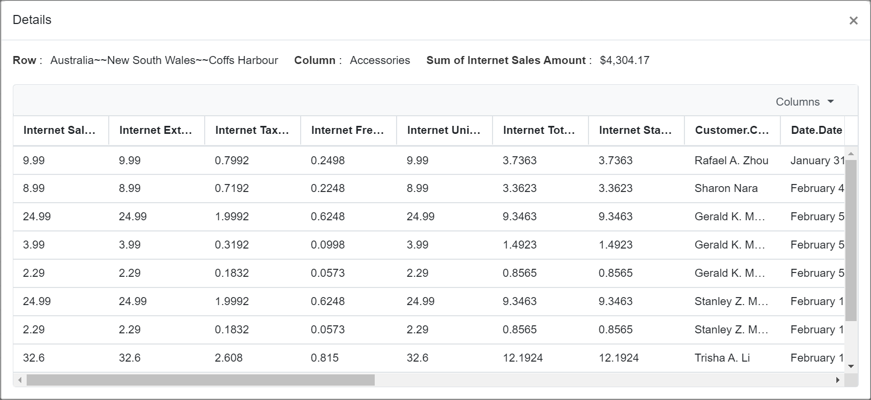Sort by Internet Sal... column header
This screenshot has width=871, height=400.
[61, 130]
